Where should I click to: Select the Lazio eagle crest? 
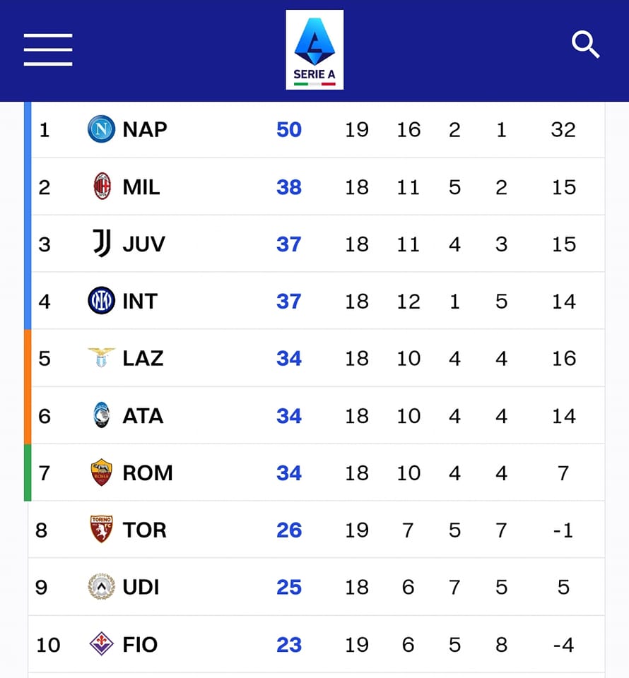coord(101,357)
